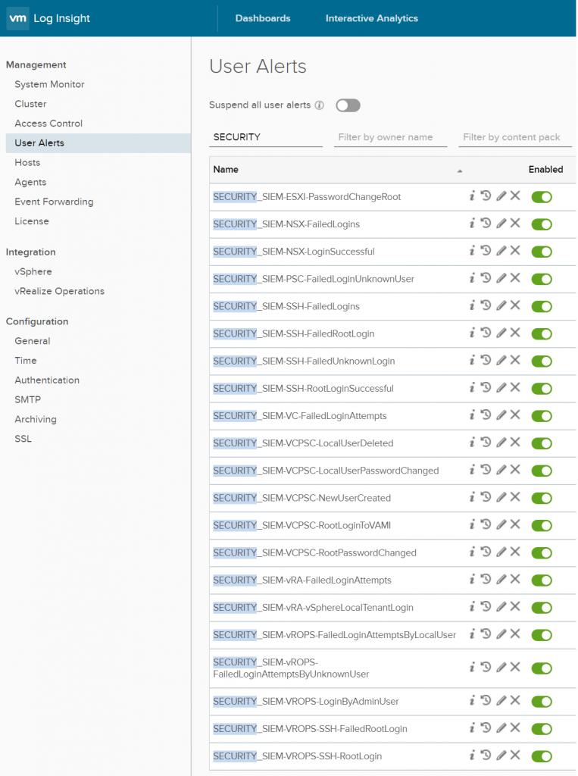Open info for SECURITY_SIEM-NSX-FailedLogins alert
578x776 pixels.
click(x=471, y=224)
